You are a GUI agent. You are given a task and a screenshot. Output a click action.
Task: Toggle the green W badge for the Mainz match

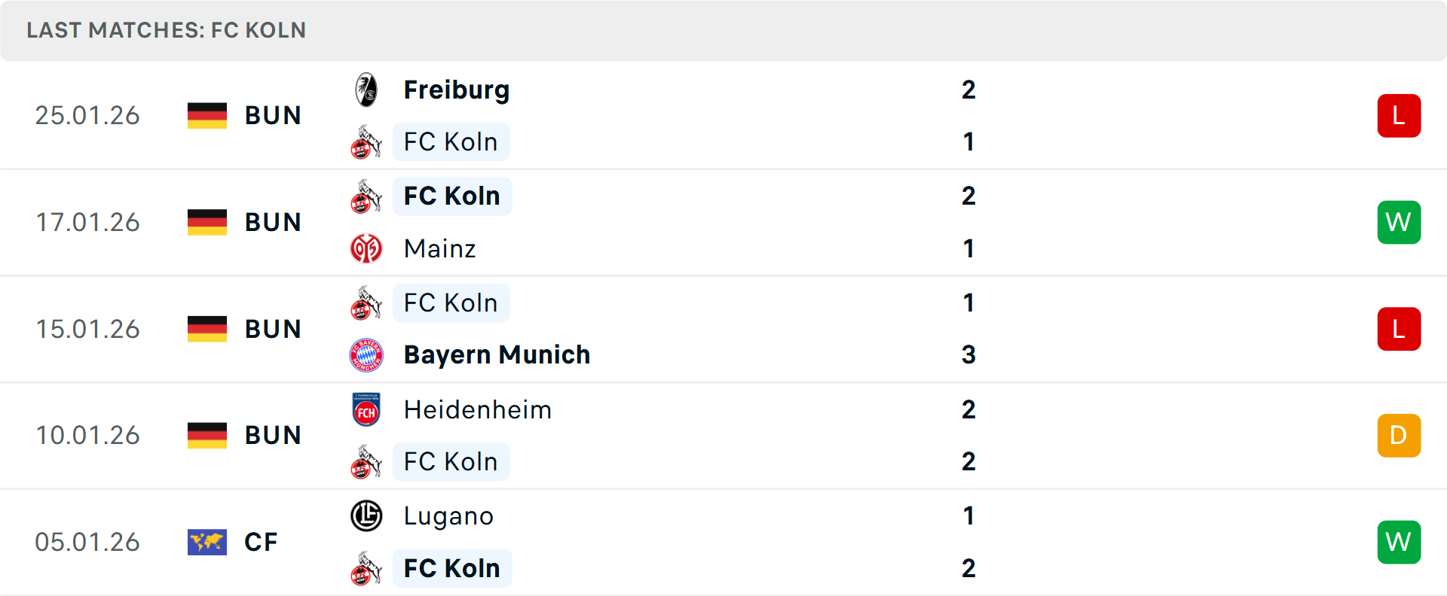[1399, 222]
